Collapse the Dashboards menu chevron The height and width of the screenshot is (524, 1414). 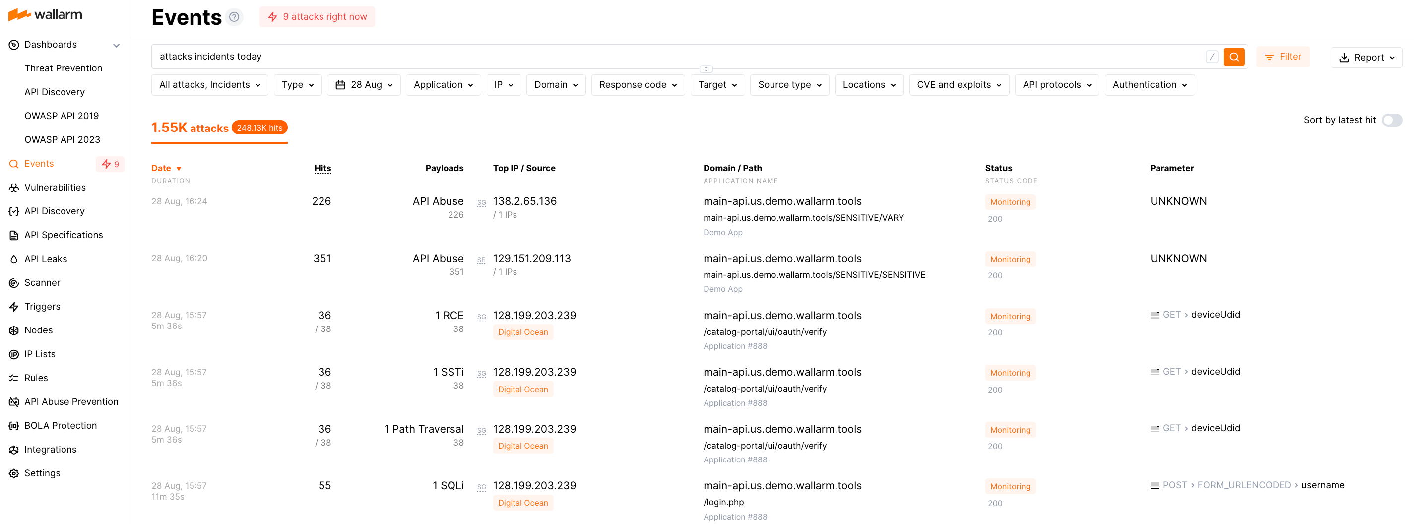[117, 45]
